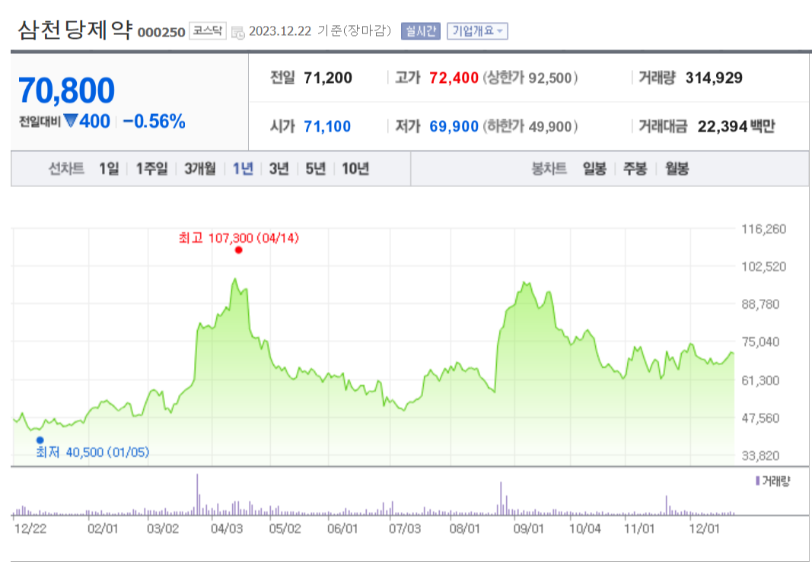Click the 봉차트 label
This screenshot has width=812, height=562.
[x=549, y=169]
